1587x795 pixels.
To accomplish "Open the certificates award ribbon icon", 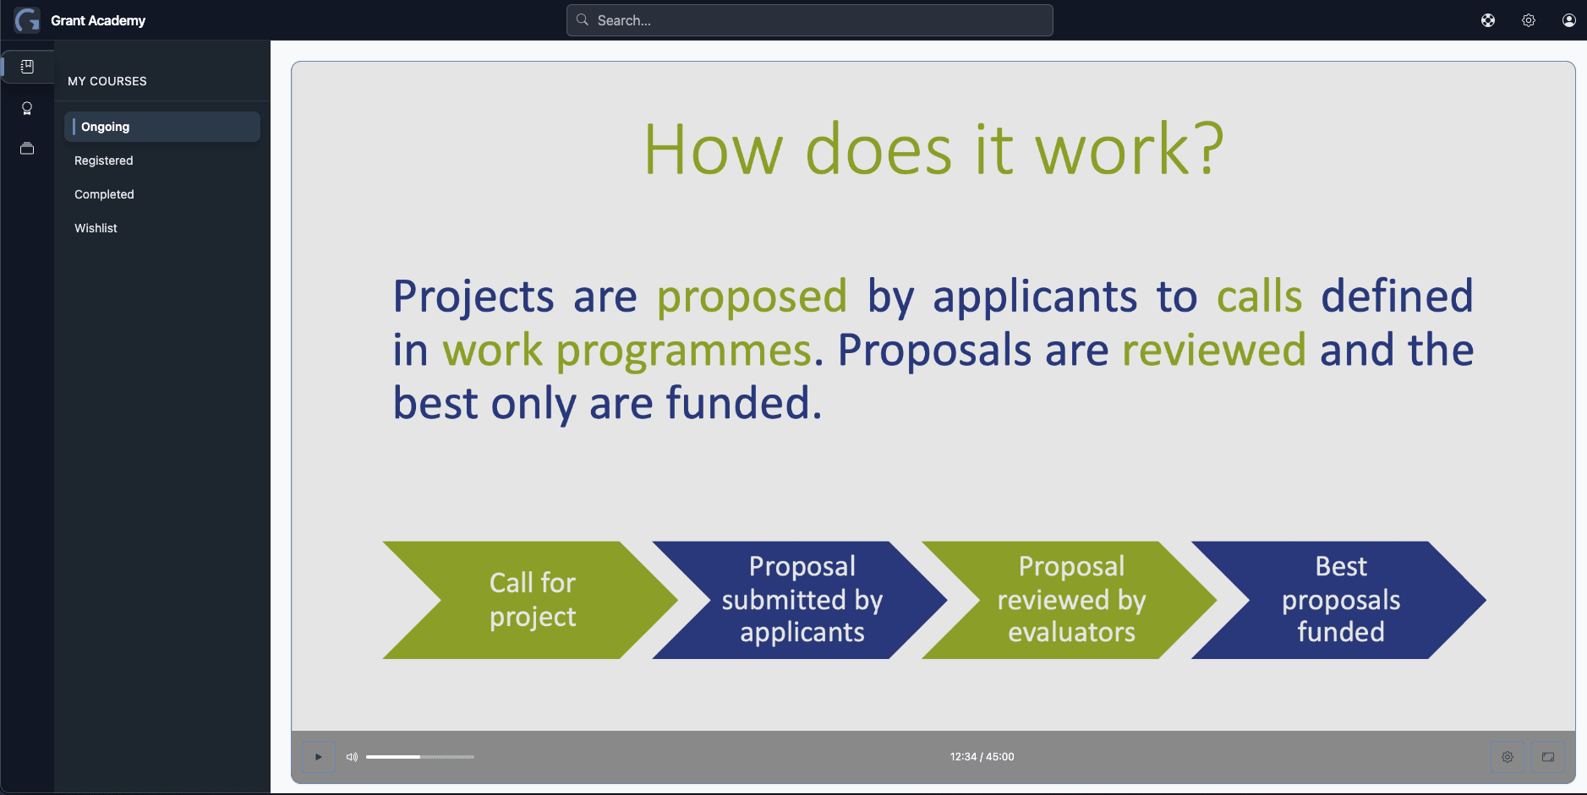I will (x=27, y=108).
